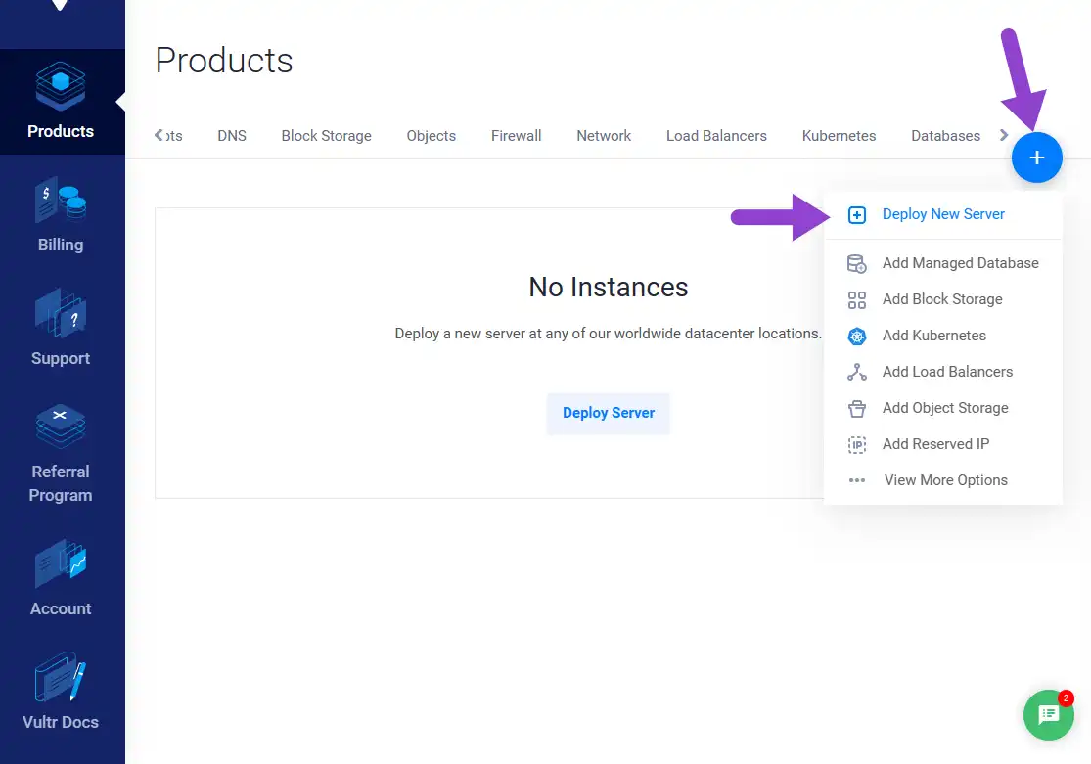This screenshot has width=1091, height=764.
Task: Click the 'Deploy a new server' description text
Action: (608, 334)
